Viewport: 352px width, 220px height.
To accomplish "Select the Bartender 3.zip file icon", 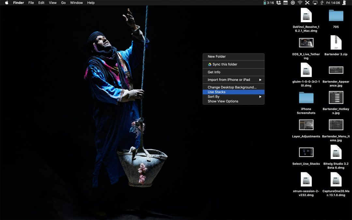I will click(x=336, y=43).
